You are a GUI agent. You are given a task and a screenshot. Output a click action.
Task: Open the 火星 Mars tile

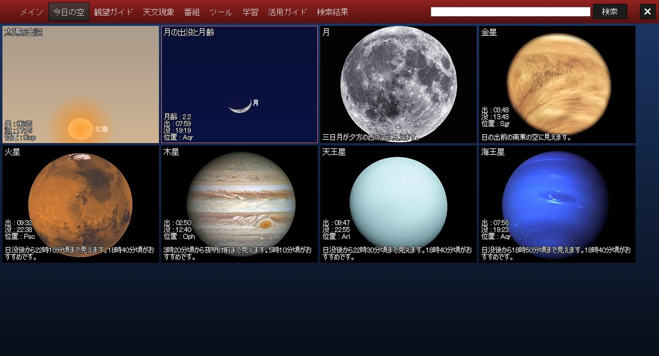[81, 204]
